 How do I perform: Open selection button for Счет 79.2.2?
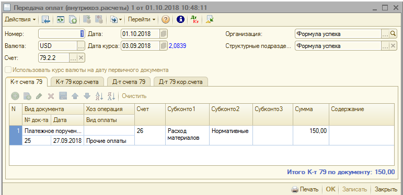click(73, 58)
